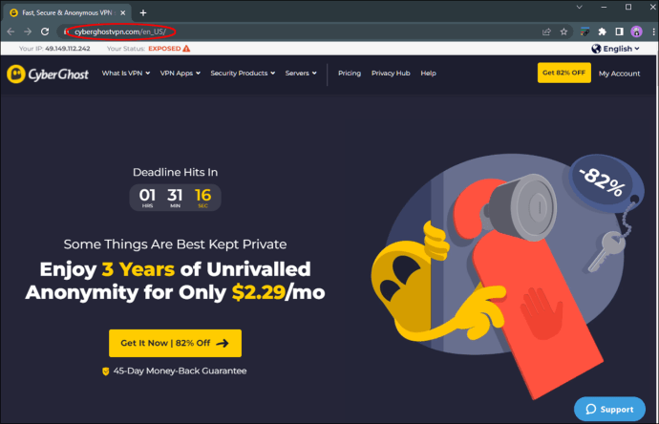This screenshot has width=659, height=424.
Task: Go to My Account
Action: pyautogui.click(x=619, y=74)
